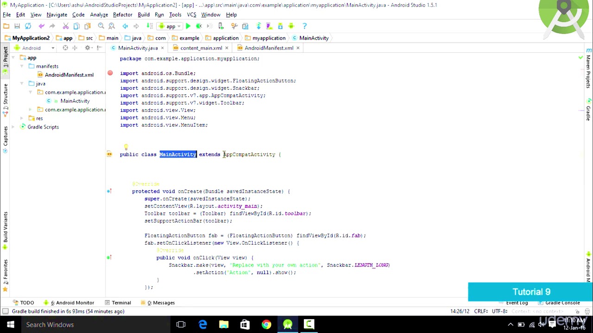The height and width of the screenshot is (333, 593).
Task: Click the Make Project icon
Action: click(149, 26)
